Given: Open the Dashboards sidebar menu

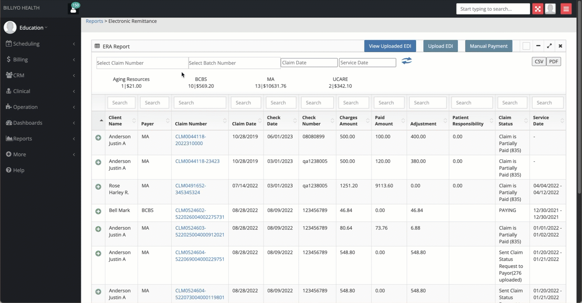Looking at the screenshot, I should click(x=41, y=122).
